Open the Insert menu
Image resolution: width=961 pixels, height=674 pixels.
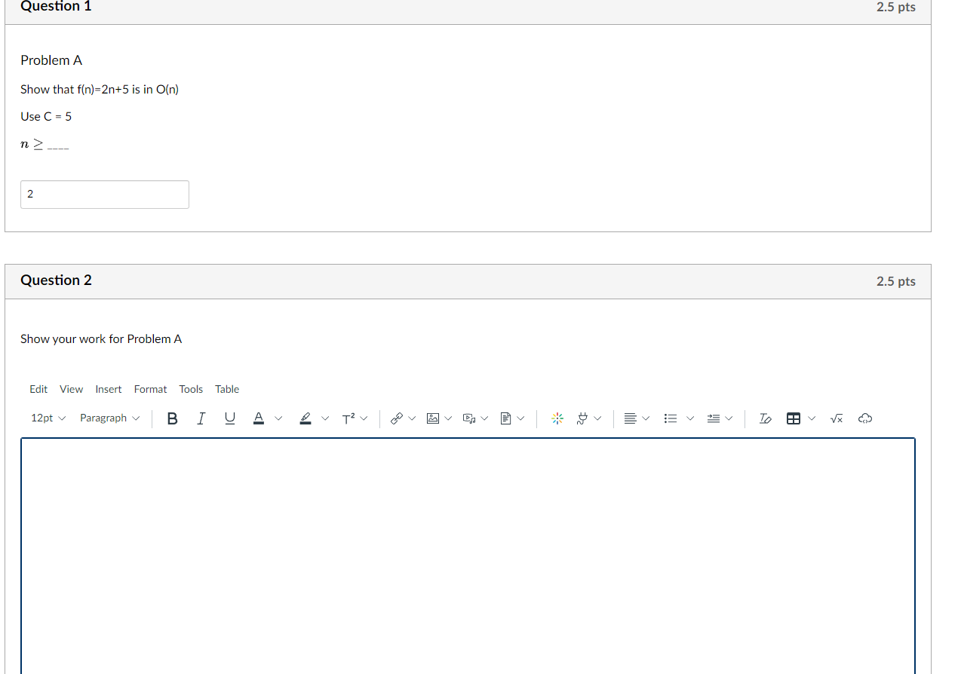[108, 389]
